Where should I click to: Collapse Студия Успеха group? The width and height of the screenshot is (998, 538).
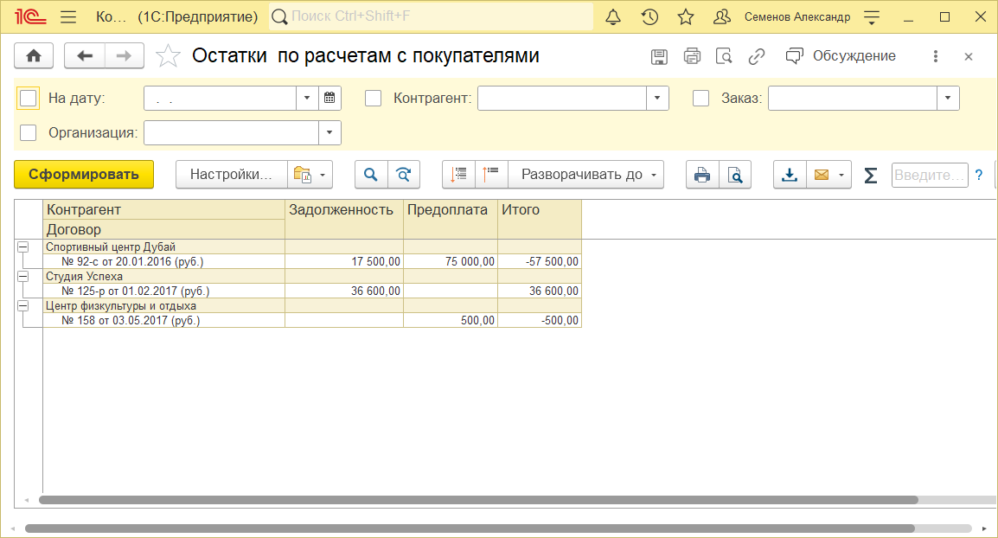[x=22, y=276]
